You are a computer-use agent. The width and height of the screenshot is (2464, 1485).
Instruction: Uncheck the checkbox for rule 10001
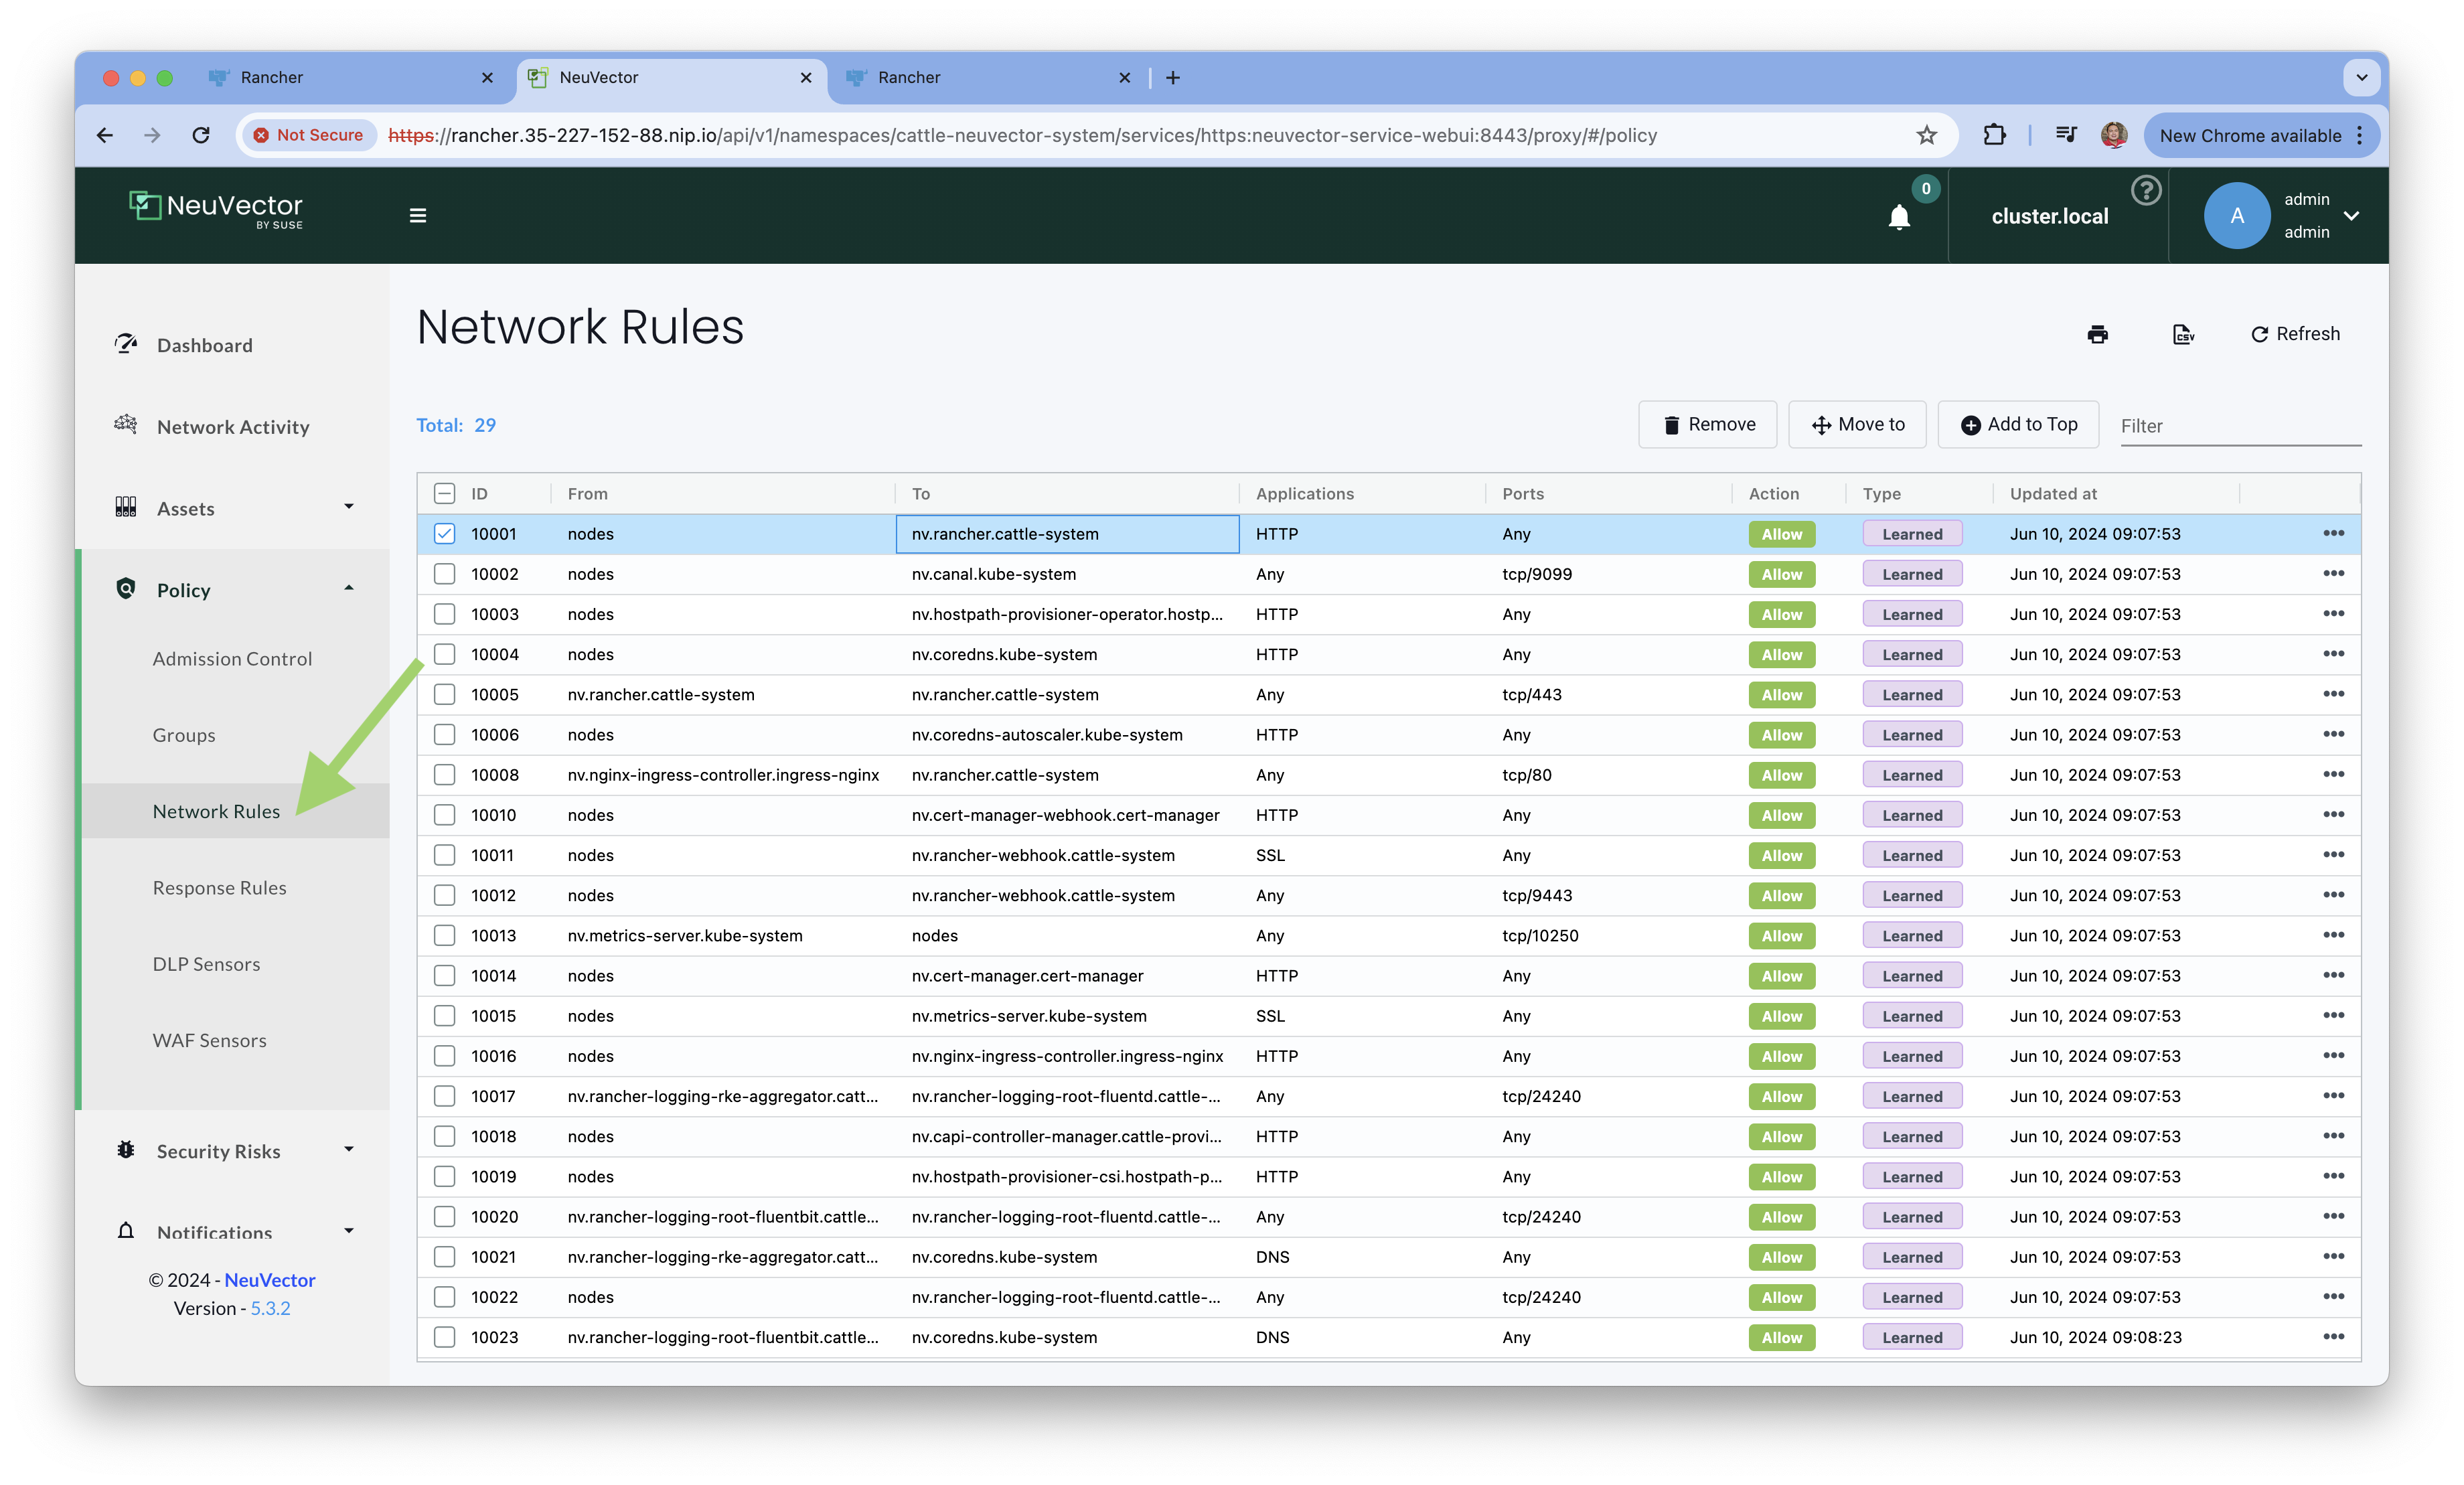click(445, 534)
